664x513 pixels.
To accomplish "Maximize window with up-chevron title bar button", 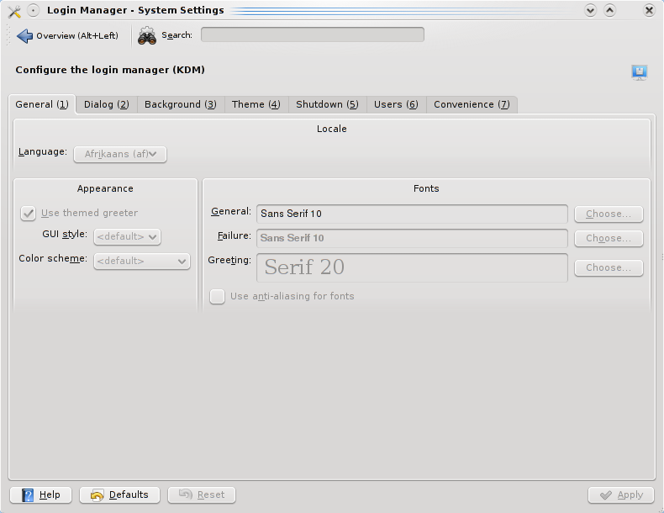I will click(609, 10).
